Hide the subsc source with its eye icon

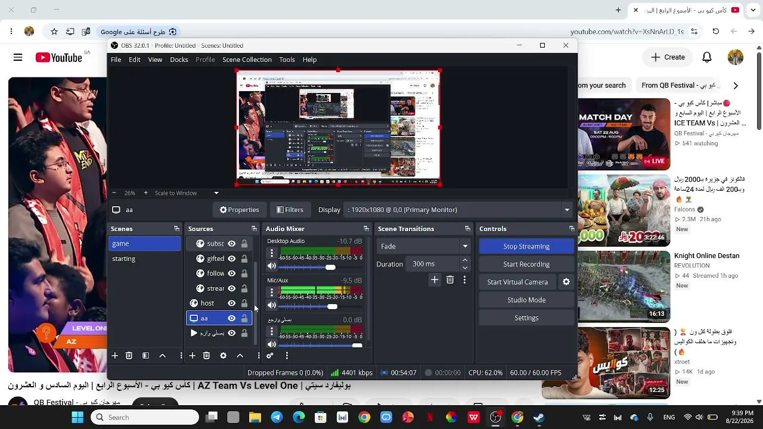231,244
